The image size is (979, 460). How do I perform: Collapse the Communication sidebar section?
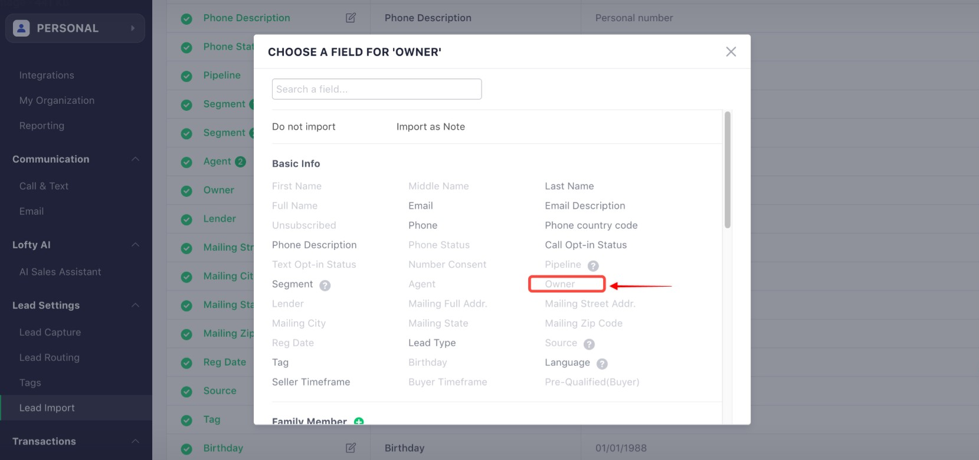(x=135, y=159)
